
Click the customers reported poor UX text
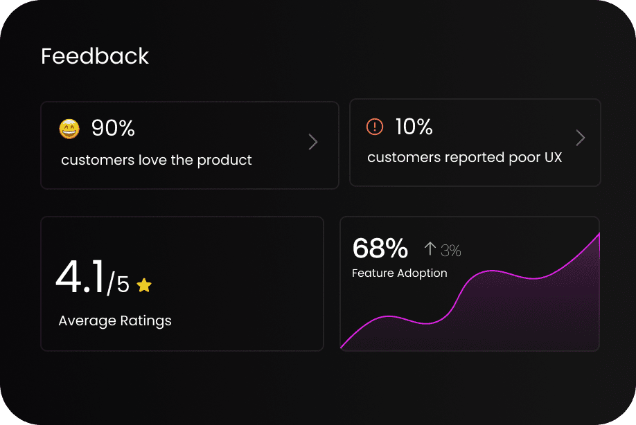coord(464,157)
